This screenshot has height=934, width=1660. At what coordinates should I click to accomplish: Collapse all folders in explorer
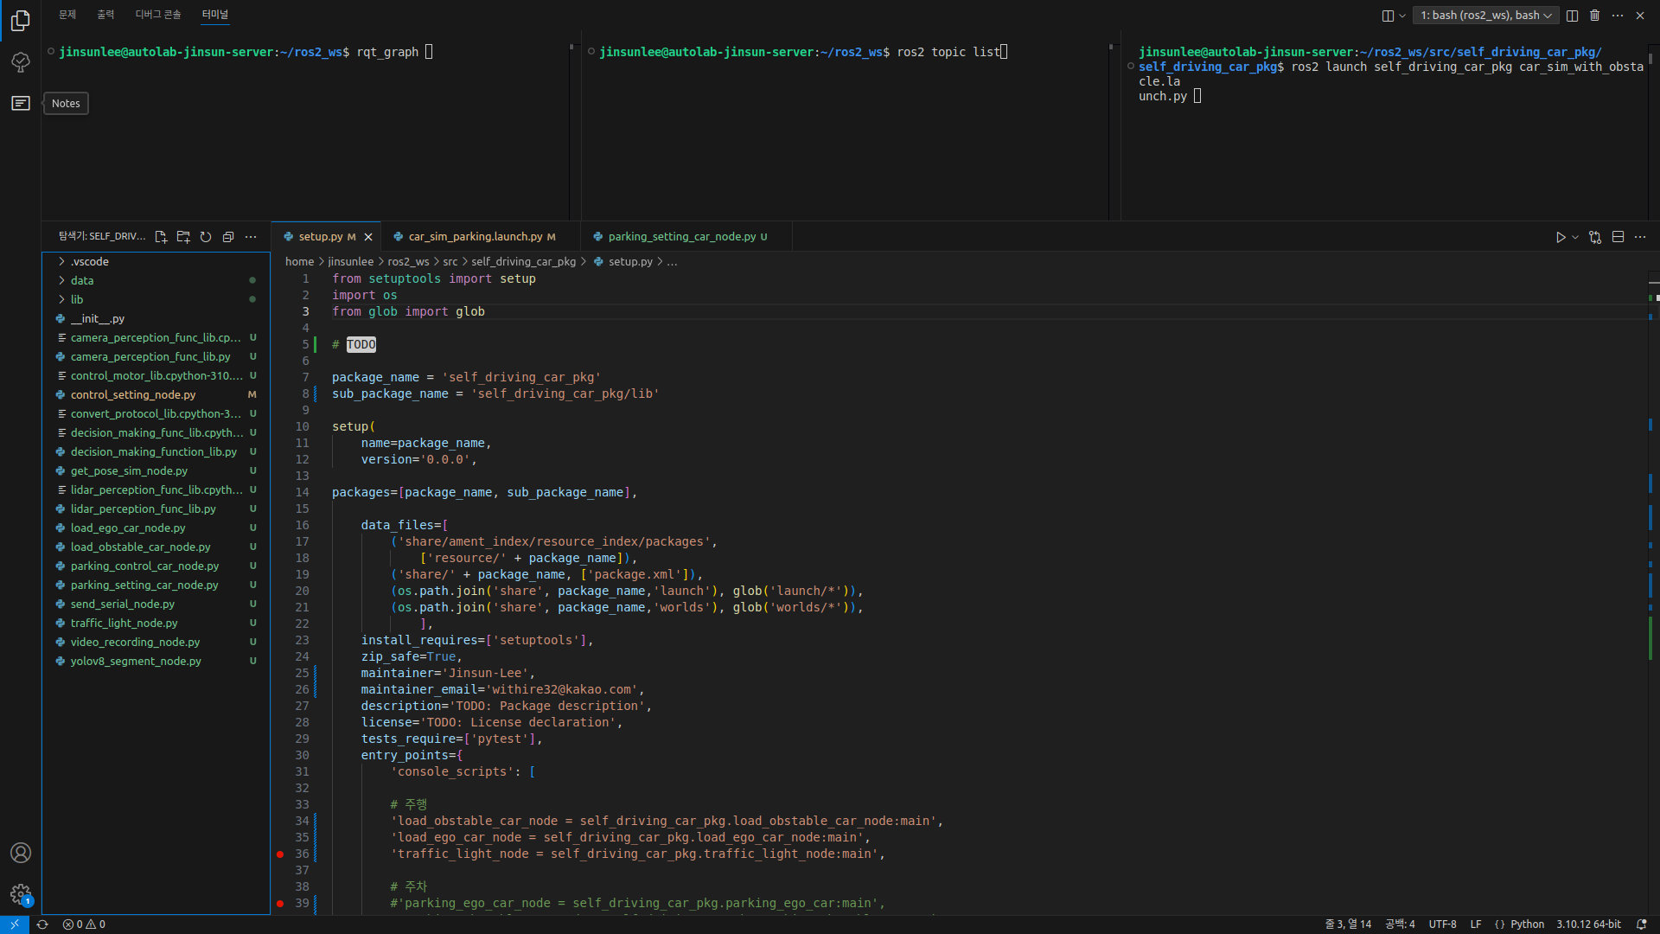(228, 237)
